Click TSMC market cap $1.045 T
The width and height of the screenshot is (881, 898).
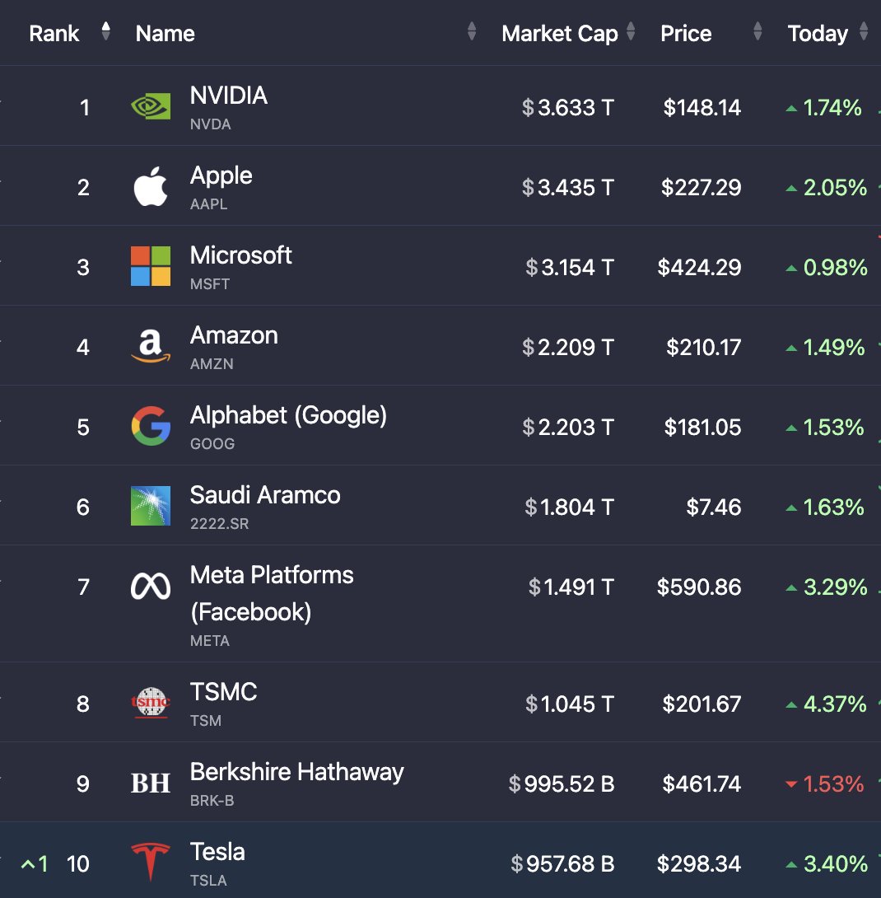coord(570,704)
